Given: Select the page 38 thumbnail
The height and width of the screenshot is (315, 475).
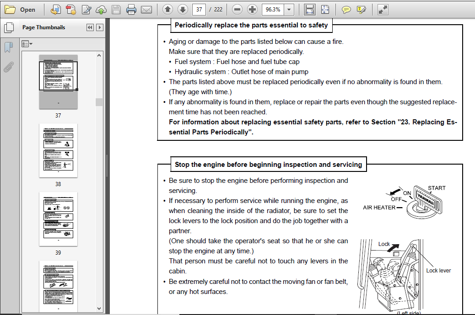Looking at the screenshot, I should coord(58,150).
